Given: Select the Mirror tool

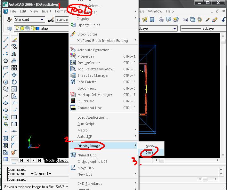Looking at the screenshot, I should coord(14,54).
